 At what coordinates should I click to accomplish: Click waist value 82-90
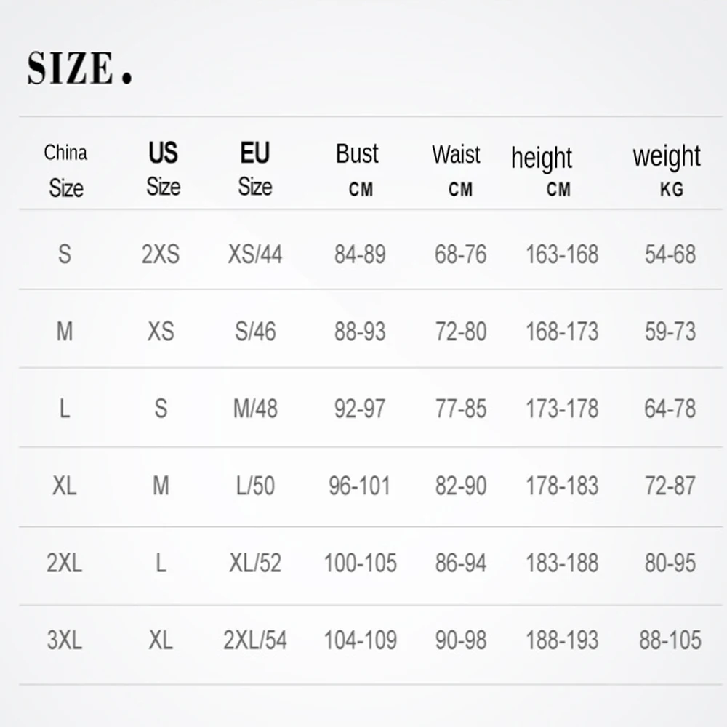click(x=461, y=486)
